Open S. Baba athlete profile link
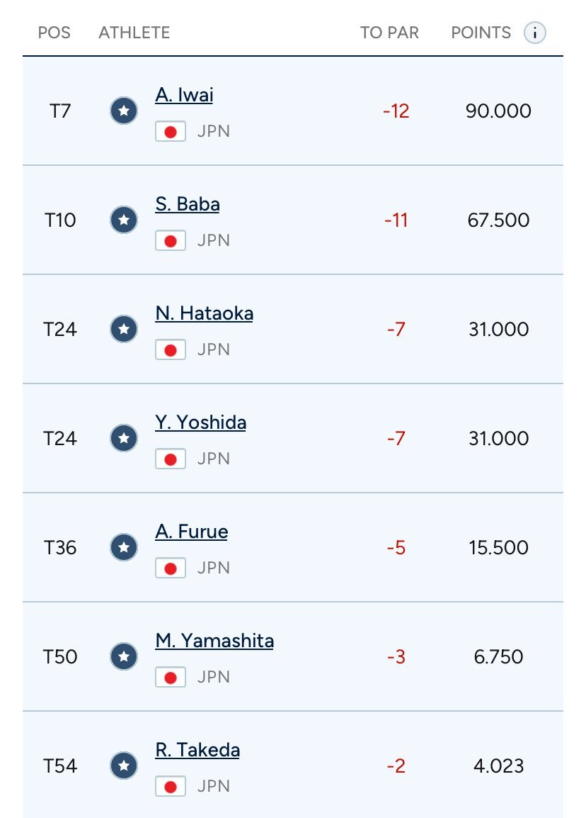This screenshot has height=818, width=586. [x=188, y=204]
